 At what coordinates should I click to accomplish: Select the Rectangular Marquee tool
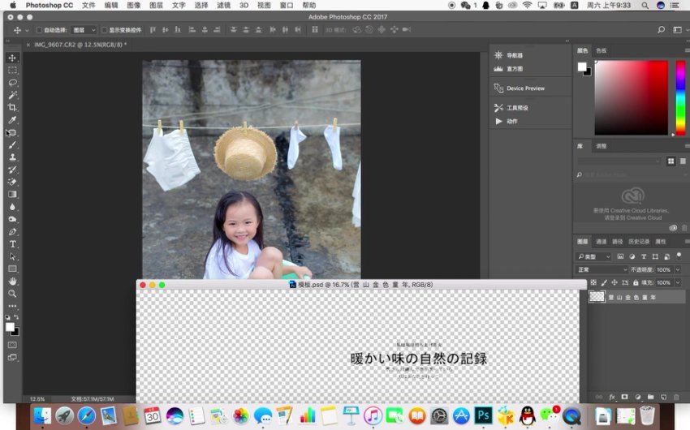[x=12, y=71]
